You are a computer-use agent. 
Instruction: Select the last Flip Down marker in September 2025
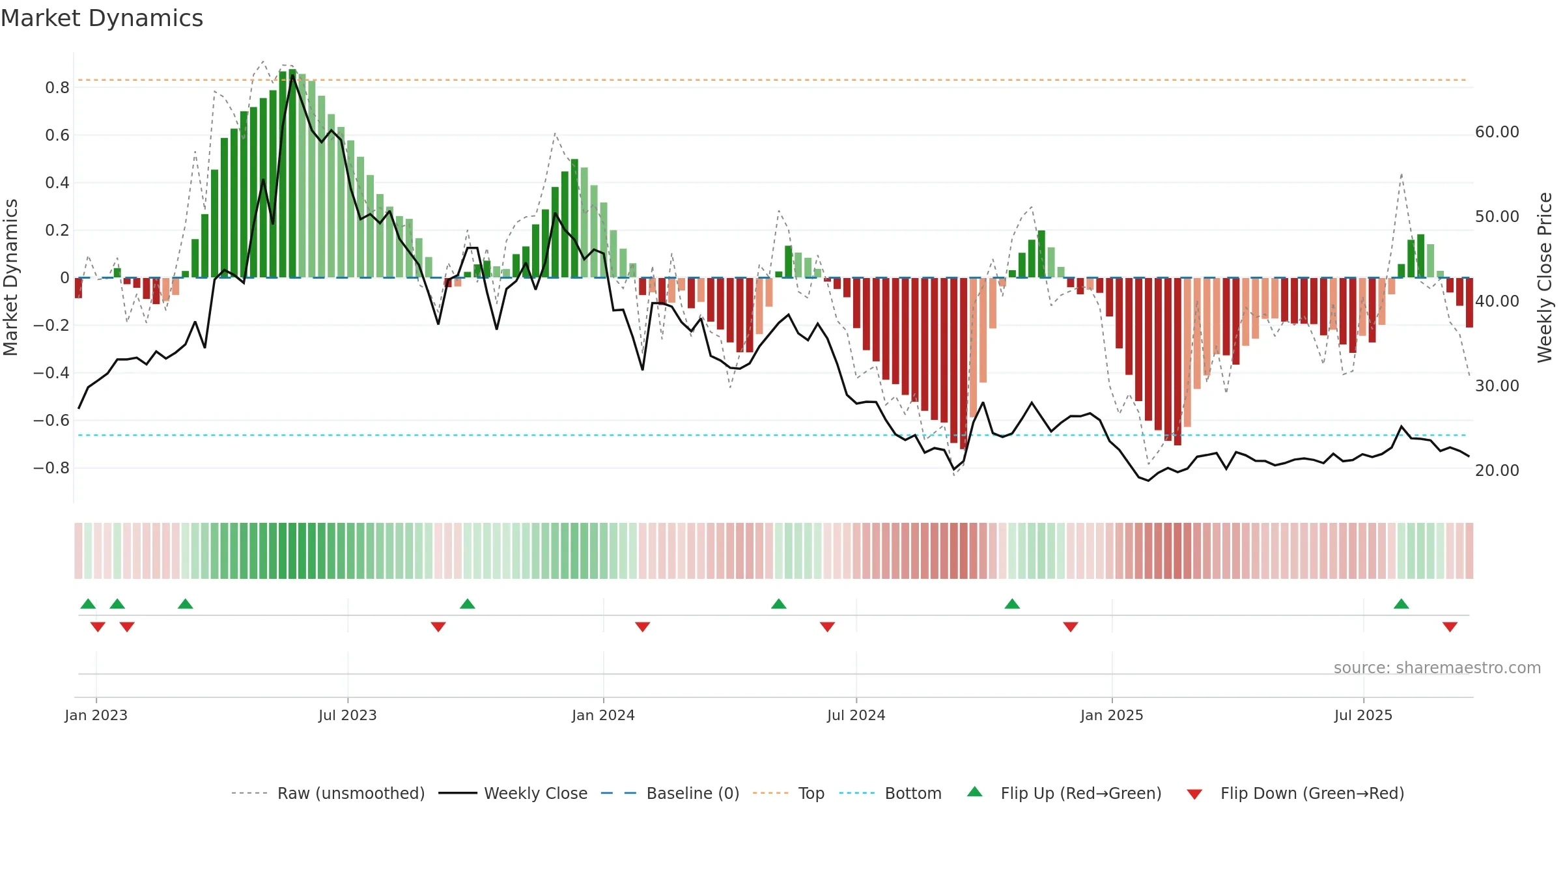coord(1450,627)
